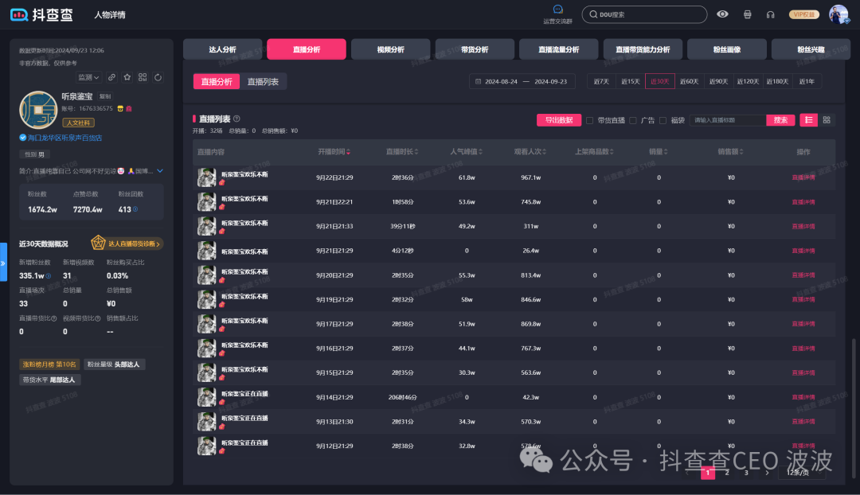
Task: Click the 复制 tag beside 听泉鉴宝
Action: [x=105, y=96]
